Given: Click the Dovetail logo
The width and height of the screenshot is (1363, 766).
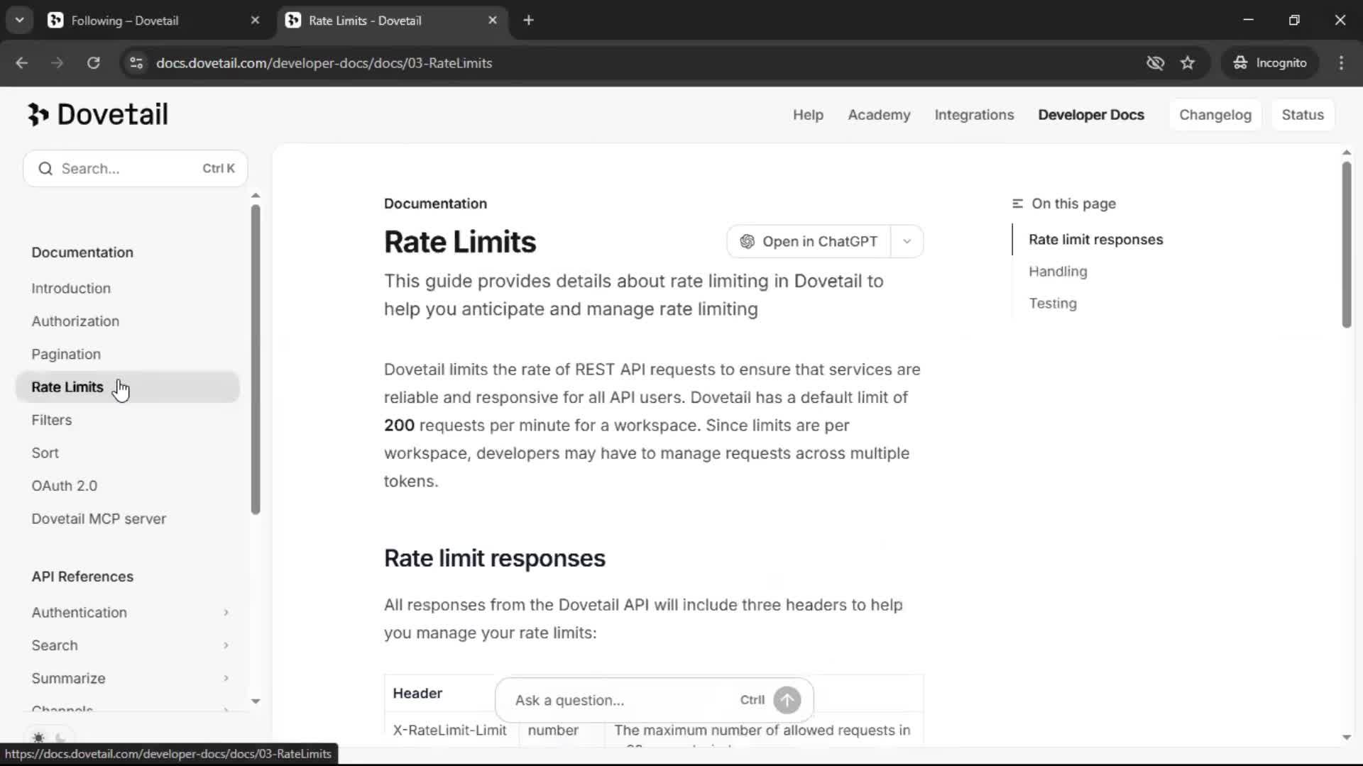Looking at the screenshot, I should (98, 114).
